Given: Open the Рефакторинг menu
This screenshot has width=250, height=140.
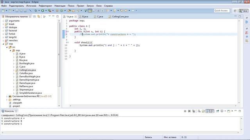Looking at the screenshot, I should point(45,6).
